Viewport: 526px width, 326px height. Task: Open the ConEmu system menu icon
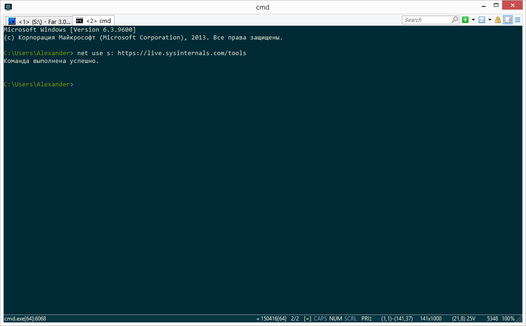[8, 7]
